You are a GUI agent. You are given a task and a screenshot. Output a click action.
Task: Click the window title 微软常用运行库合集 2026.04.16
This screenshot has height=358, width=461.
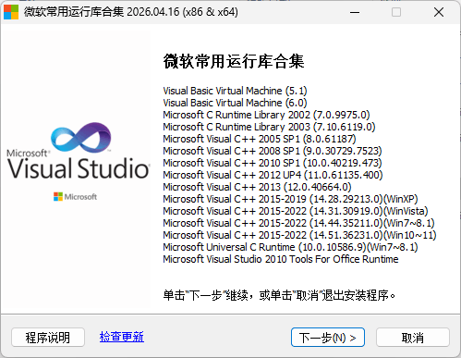pyautogui.click(x=131, y=12)
